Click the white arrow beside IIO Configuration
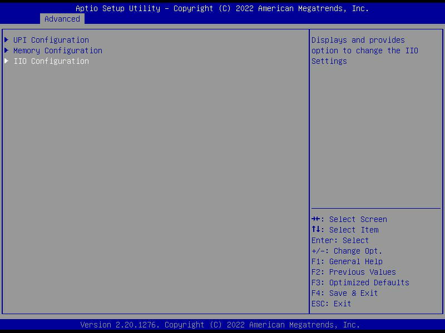 pos(7,61)
